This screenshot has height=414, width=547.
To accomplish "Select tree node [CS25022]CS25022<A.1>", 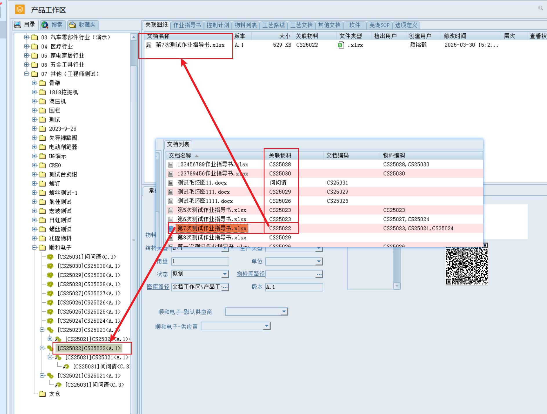I will (x=89, y=348).
